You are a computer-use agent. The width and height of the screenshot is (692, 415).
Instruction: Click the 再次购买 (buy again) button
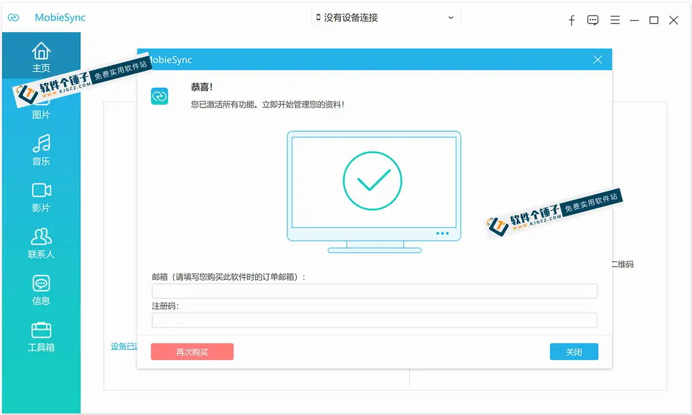tap(192, 352)
